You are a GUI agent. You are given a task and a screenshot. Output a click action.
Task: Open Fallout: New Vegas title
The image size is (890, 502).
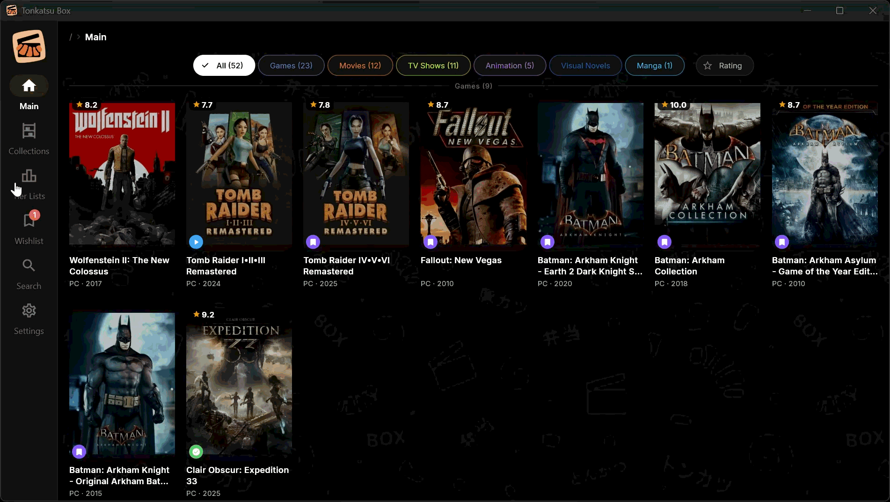point(461,260)
